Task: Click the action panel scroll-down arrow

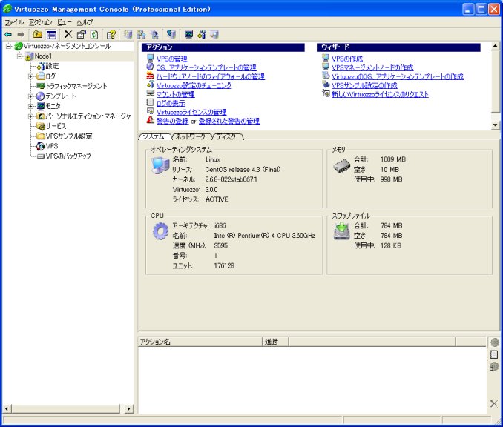Action: coord(496,125)
